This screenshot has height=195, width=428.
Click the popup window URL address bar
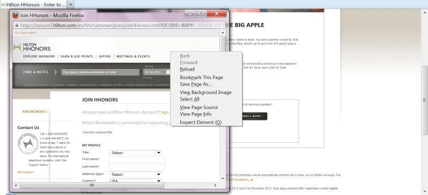(119, 25)
